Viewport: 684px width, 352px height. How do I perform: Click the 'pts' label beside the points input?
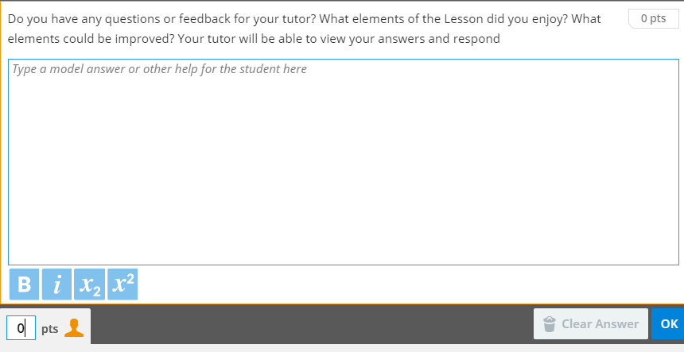(49, 328)
